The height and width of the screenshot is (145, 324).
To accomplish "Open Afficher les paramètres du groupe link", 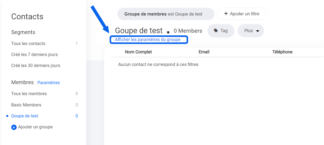I will 148,40.
